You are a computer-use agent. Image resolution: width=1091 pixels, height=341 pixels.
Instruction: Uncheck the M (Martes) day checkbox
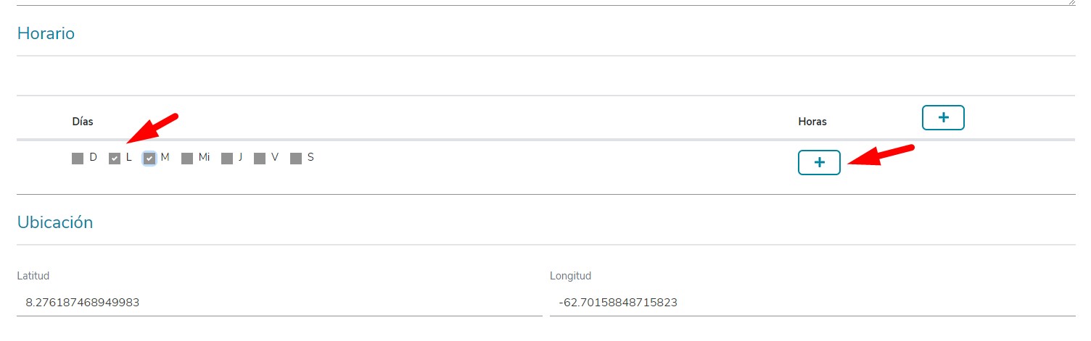click(x=149, y=159)
